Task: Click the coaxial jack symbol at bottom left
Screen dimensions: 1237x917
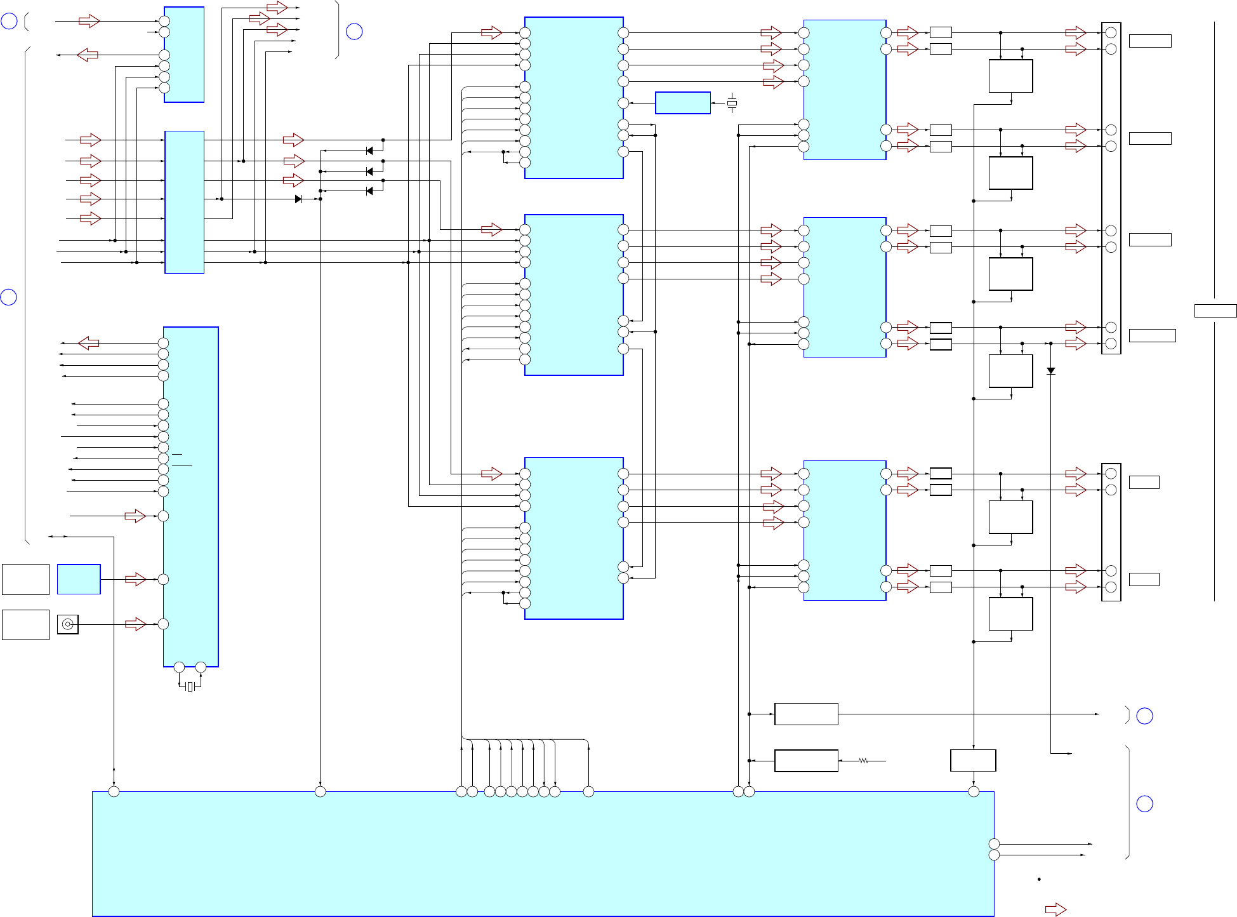Action: (x=68, y=624)
